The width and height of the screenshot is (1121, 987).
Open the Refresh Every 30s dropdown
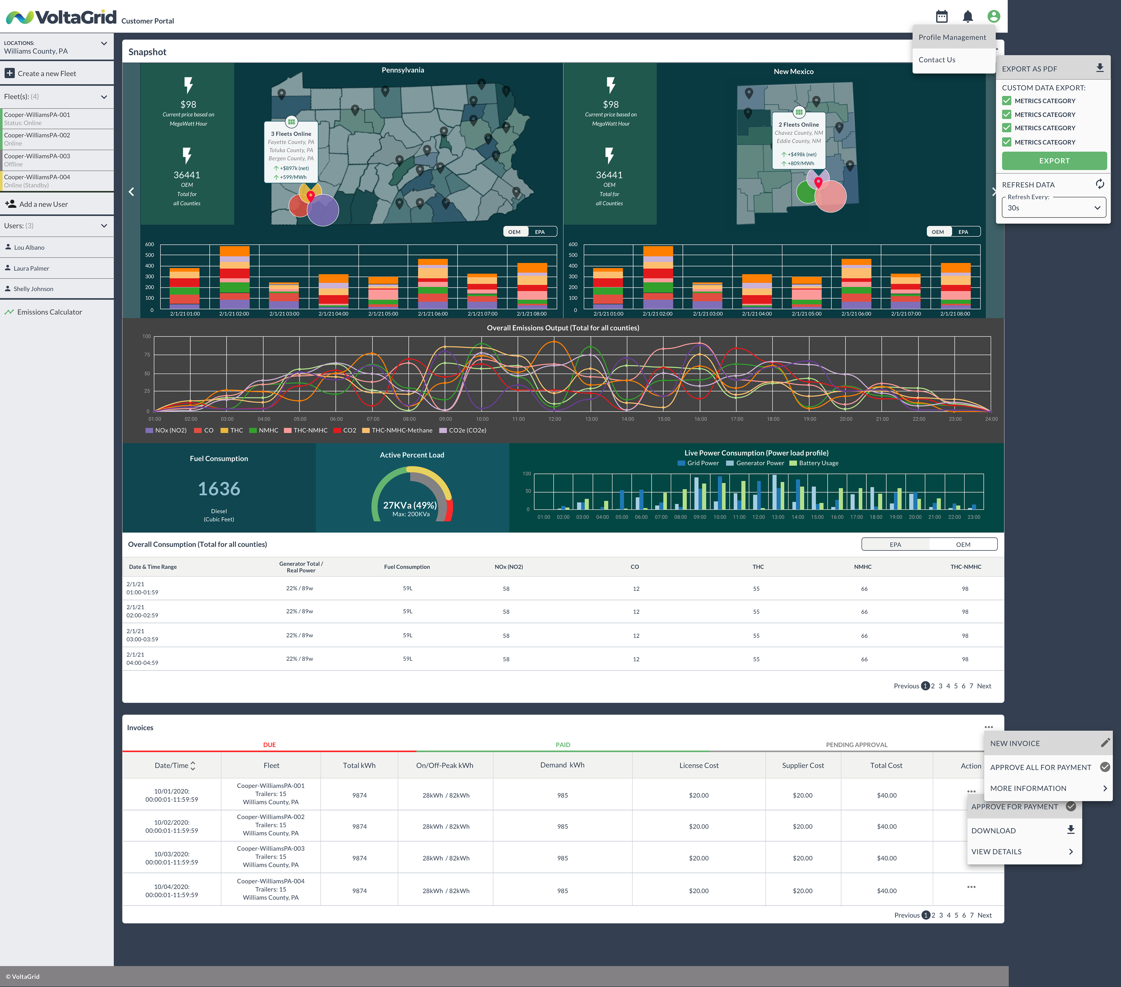point(1053,207)
